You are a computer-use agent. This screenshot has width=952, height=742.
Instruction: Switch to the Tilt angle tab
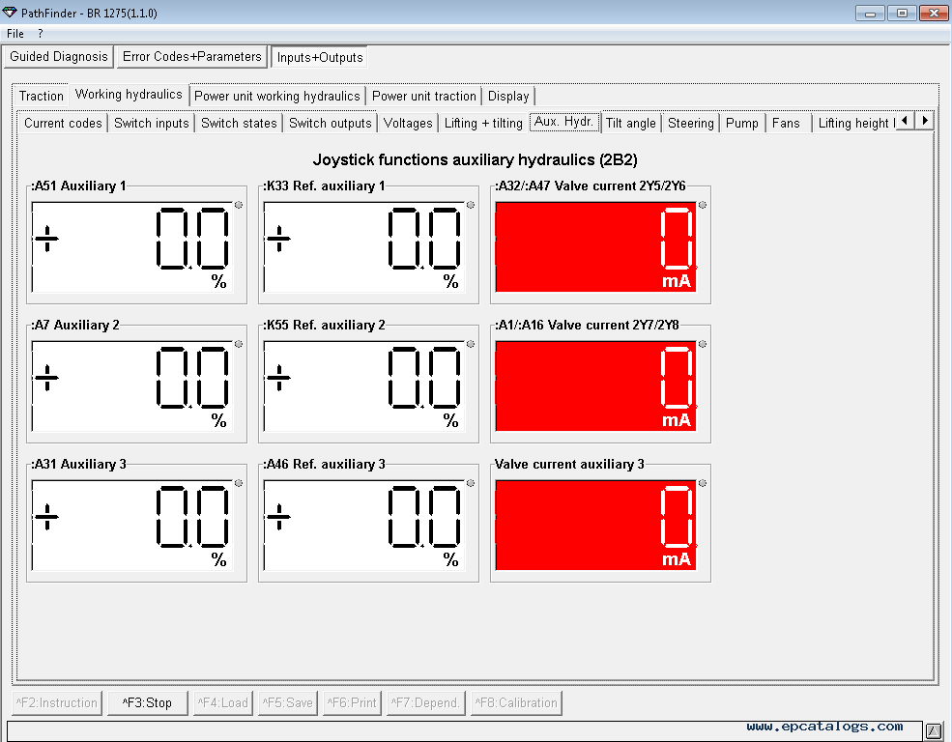coord(630,123)
